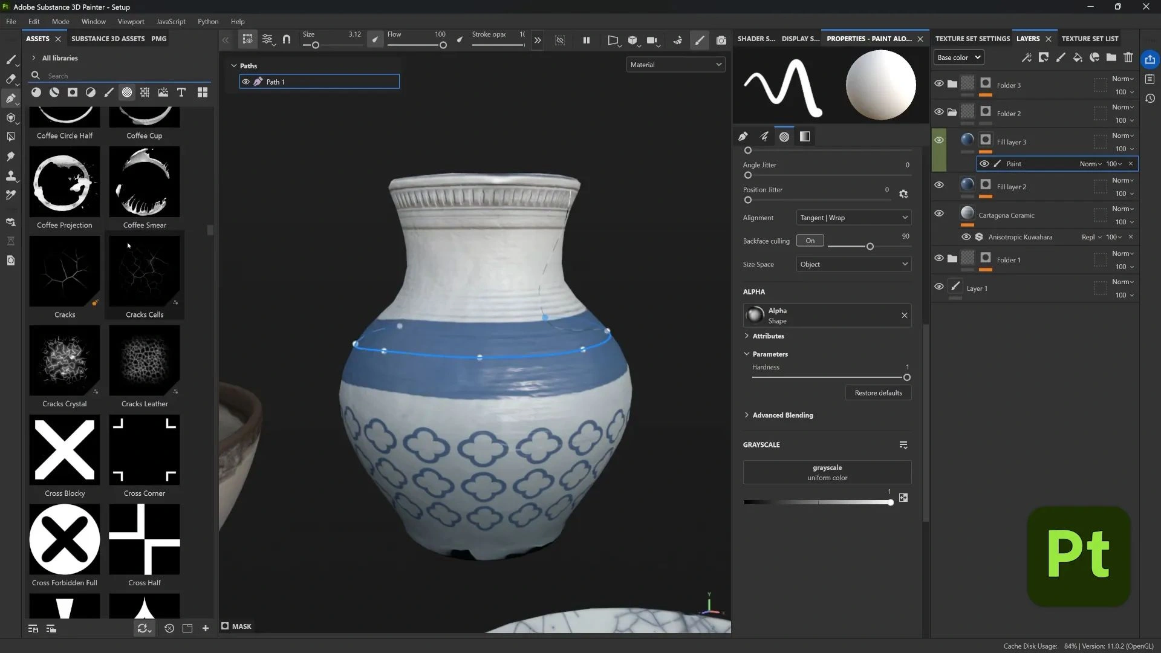The width and height of the screenshot is (1161, 653).
Task: Delete the selected layer trash icon
Action: coord(1128,57)
